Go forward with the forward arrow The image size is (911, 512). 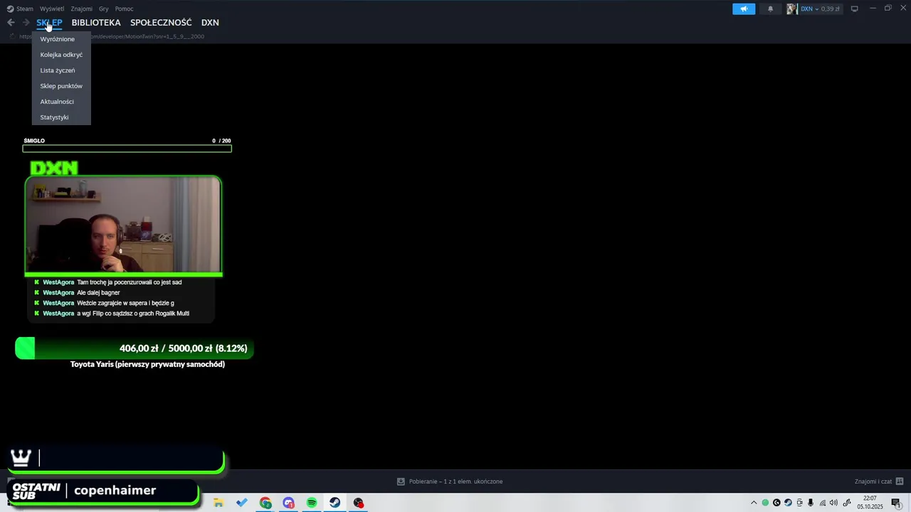pos(26,23)
